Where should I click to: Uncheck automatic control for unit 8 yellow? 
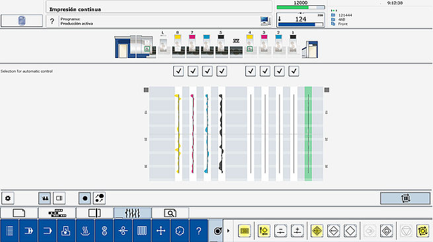click(x=178, y=71)
